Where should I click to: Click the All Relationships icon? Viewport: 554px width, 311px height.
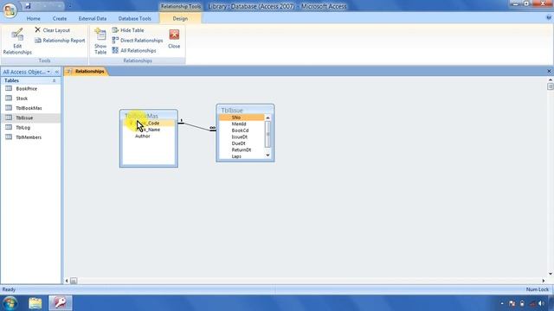(x=115, y=50)
